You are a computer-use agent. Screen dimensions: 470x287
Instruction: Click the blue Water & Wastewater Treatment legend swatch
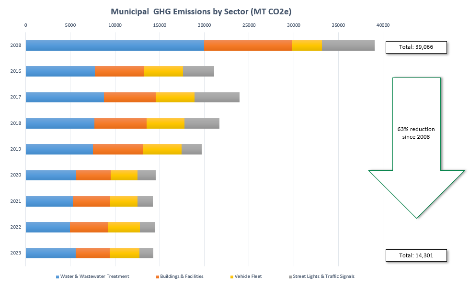tap(57, 276)
